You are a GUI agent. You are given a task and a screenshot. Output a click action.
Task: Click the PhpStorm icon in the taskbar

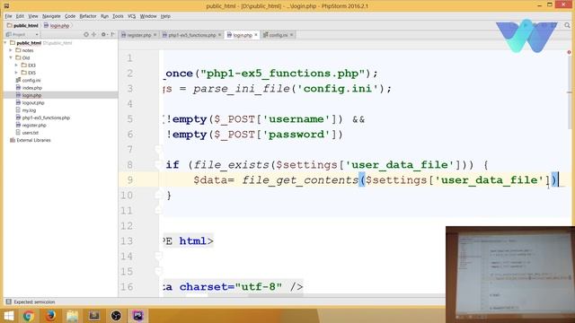tap(137, 316)
